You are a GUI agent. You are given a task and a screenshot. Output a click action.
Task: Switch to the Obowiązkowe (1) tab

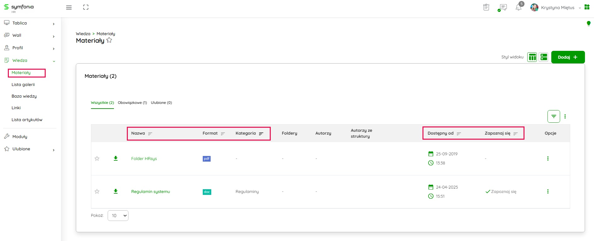click(x=132, y=103)
